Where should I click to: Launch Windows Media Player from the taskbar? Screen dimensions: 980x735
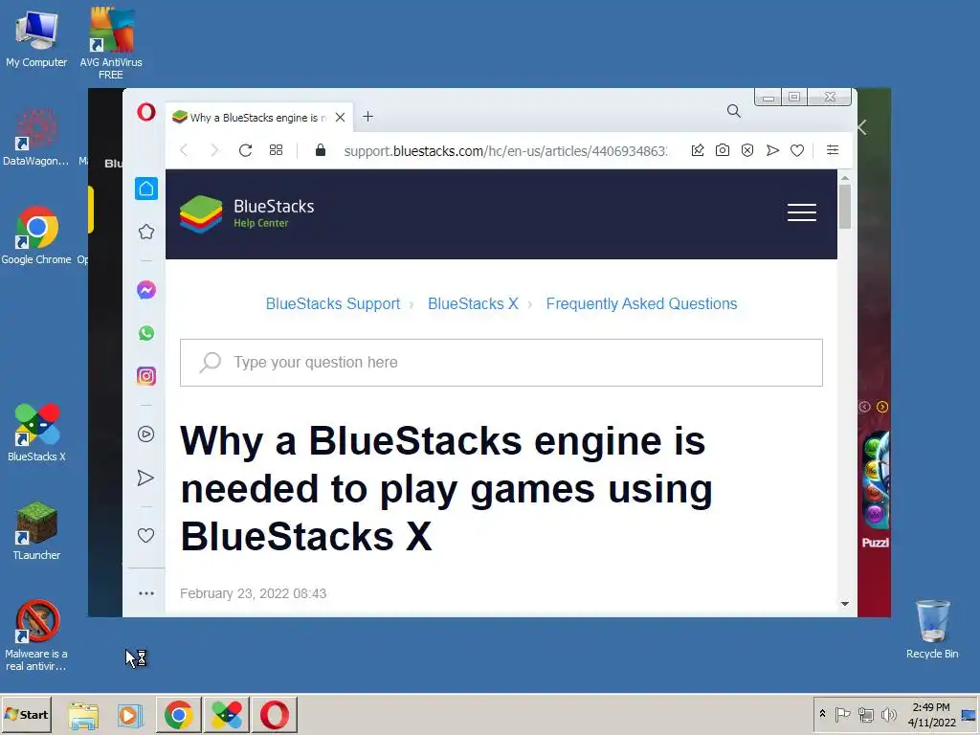130,715
